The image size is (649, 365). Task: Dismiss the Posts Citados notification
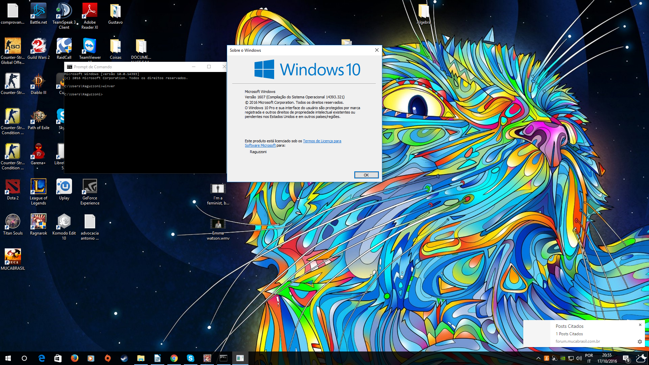[640, 325]
